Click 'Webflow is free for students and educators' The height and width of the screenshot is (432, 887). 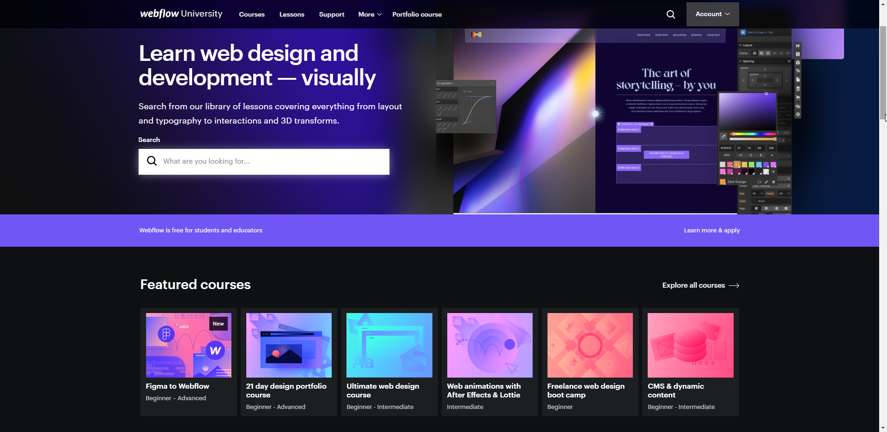(201, 230)
